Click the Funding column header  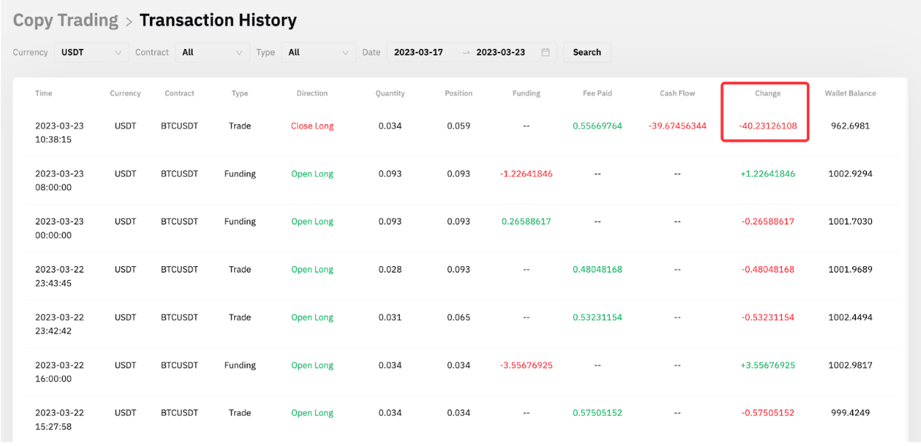(x=526, y=94)
